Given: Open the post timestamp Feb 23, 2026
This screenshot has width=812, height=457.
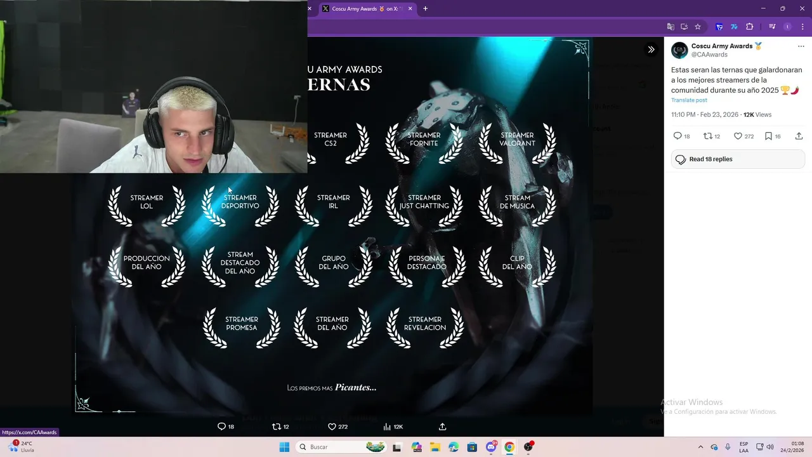Looking at the screenshot, I should tap(705, 115).
